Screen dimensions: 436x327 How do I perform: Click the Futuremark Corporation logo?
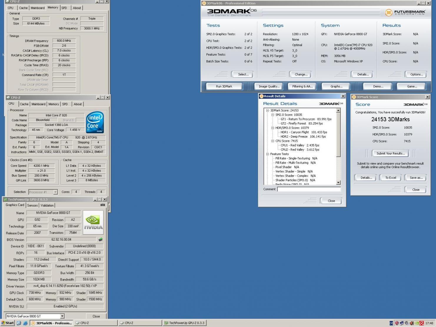405,13
